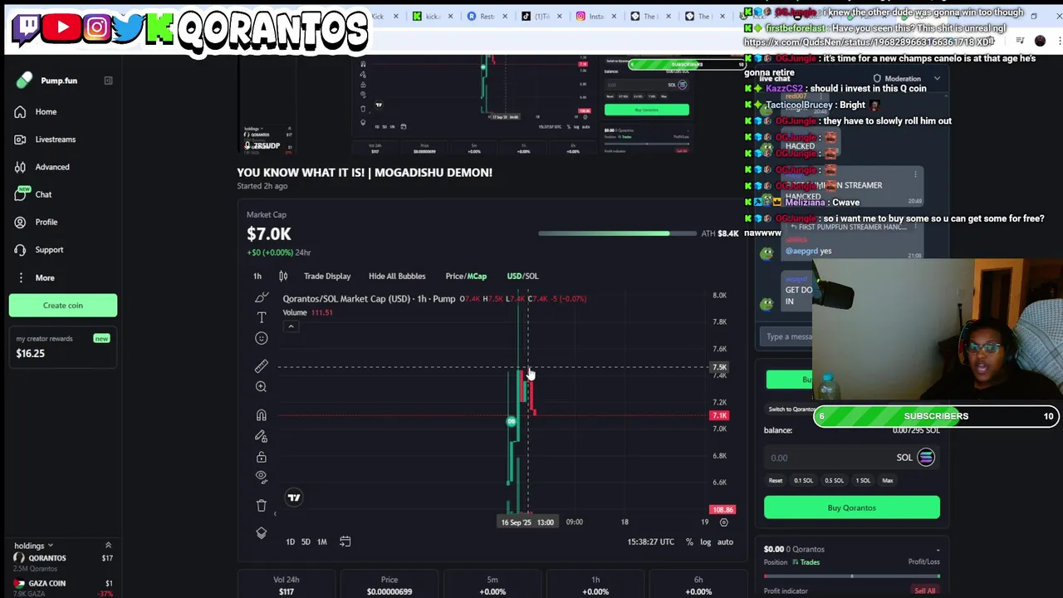Click the Solana token icon
The width and height of the screenshot is (1063, 598).
(x=926, y=457)
